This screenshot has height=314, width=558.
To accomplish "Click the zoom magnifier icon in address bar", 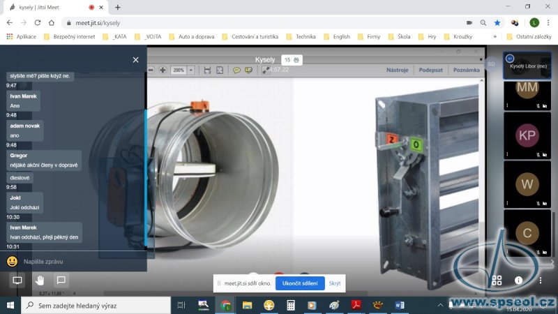I will pos(483,23).
